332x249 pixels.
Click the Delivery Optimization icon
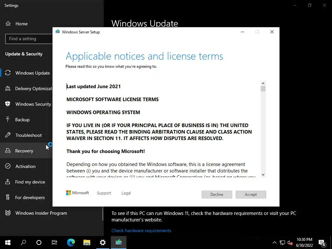click(x=8, y=88)
